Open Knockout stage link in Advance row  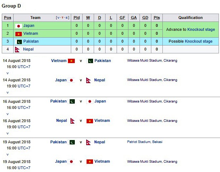coord(201,29)
